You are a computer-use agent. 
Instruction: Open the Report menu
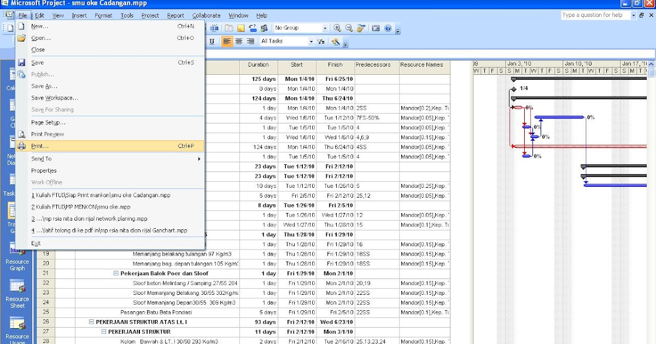pos(176,15)
